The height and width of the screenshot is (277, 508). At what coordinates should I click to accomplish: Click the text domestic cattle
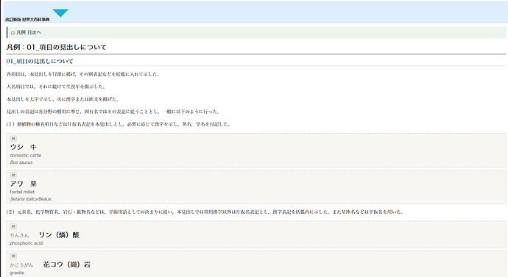tap(26, 156)
